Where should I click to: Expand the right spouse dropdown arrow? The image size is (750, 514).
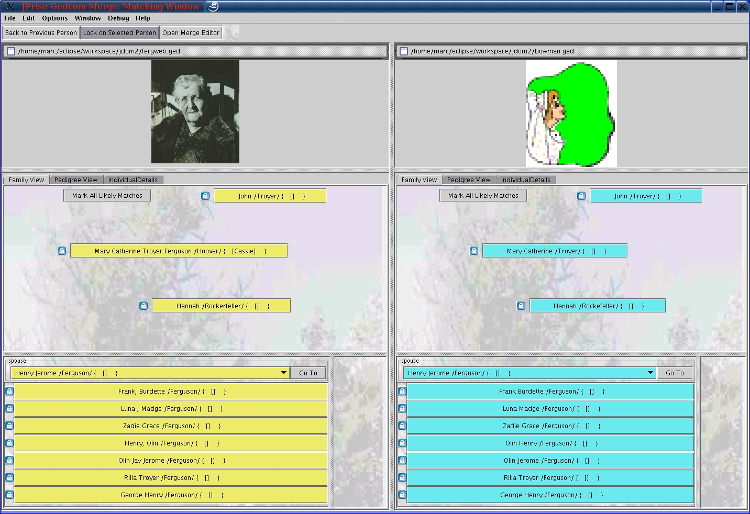tap(650, 373)
